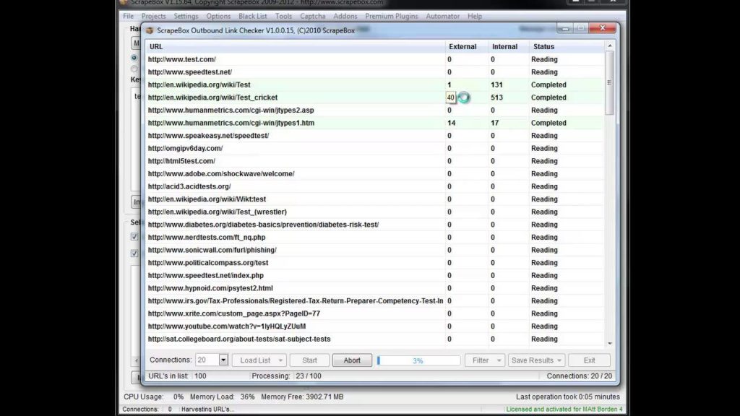Open the Black List menu

[252, 16]
